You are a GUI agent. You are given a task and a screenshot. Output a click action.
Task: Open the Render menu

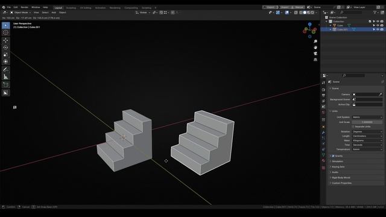tap(24, 7)
